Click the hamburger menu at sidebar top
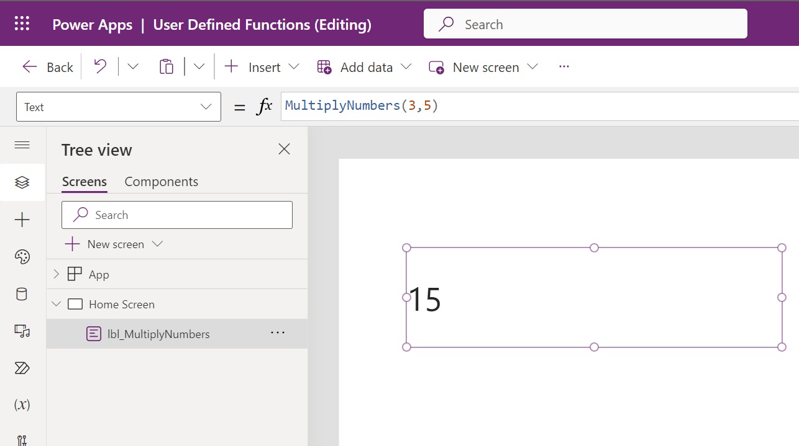Viewport: 799px width, 446px height. click(22, 145)
